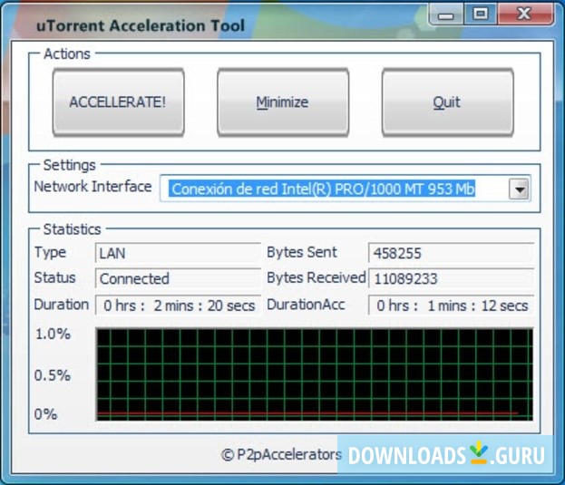Click the black traffic graph area
The width and height of the screenshot is (565, 485).
tap(315, 374)
